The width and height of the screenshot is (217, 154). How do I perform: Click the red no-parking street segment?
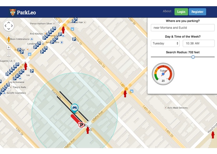coord(76,119)
